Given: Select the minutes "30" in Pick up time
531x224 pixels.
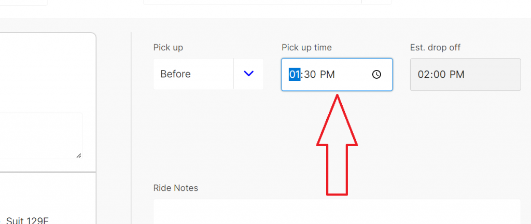Looking at the screenshot, I should pyautogui.click(x=310, y=74).
